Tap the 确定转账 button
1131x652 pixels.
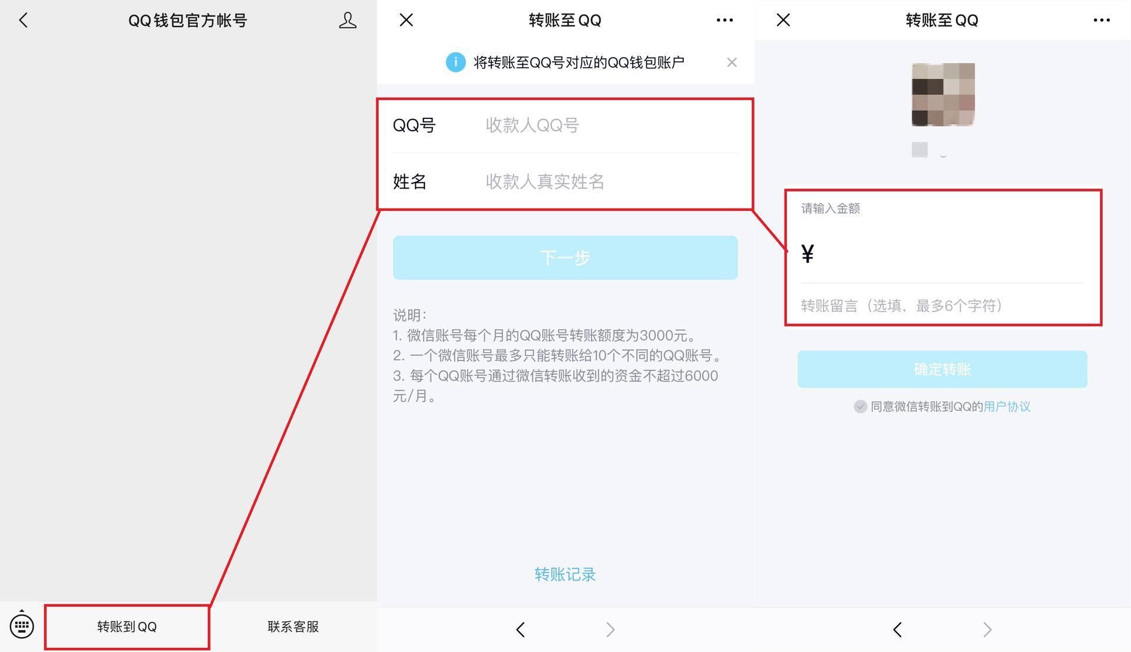click(942, 369)
